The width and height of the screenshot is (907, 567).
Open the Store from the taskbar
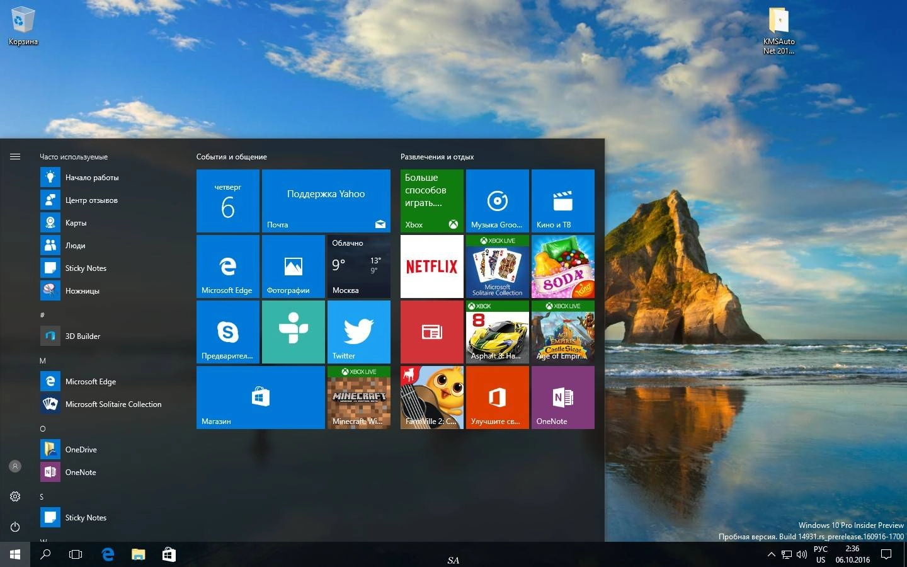click(169, 554)
